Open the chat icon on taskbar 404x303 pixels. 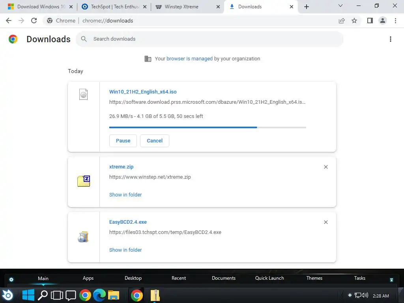71,295
